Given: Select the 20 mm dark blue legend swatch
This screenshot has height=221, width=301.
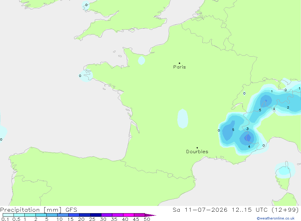Looking at the screenshot, I should [x=85, y=215].
